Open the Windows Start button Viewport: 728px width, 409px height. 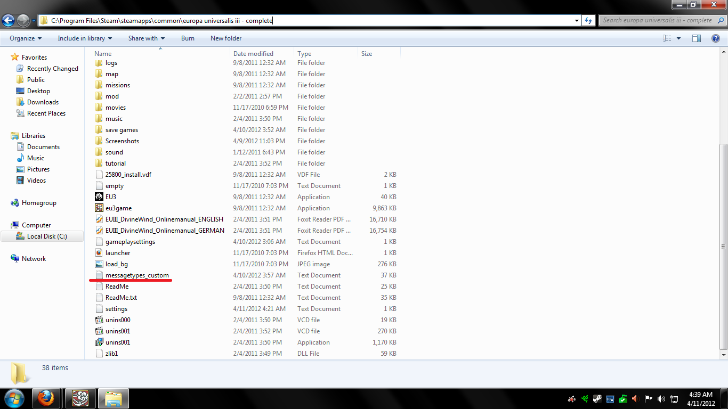click(13, 398)
